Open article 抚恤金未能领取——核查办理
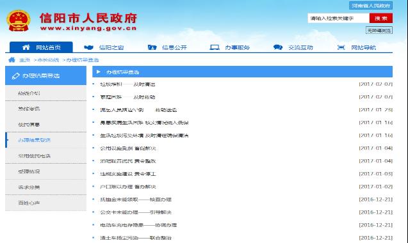This screenshot has width=408, height=243. pos(136,200)
